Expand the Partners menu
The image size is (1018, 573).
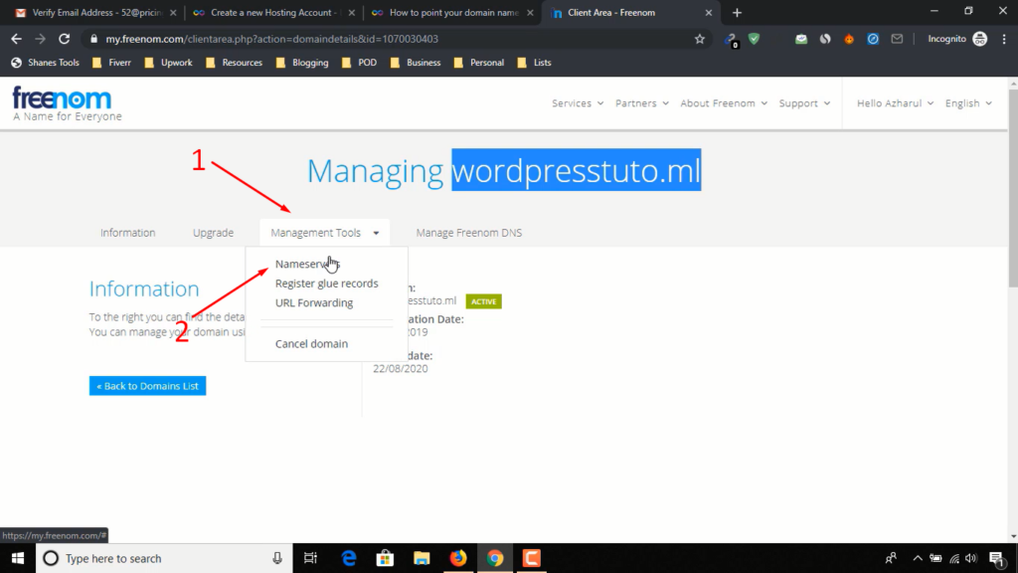pyautogui.click(x=641, y=103)
